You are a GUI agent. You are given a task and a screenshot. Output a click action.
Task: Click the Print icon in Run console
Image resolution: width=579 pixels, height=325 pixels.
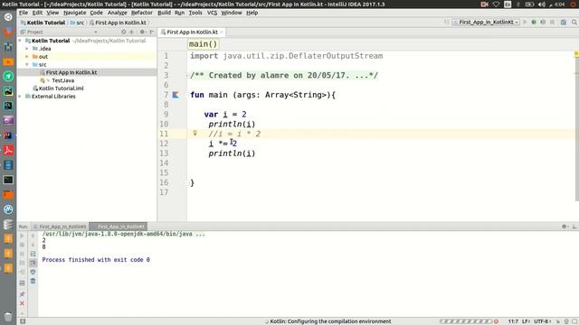(x=33, y=272)
